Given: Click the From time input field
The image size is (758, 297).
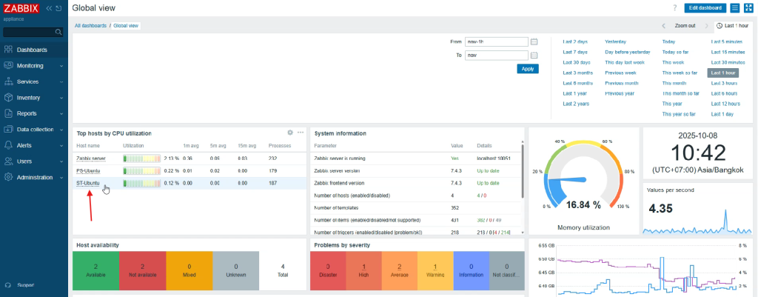Looking at the screenshot, I should pos(496,41).
